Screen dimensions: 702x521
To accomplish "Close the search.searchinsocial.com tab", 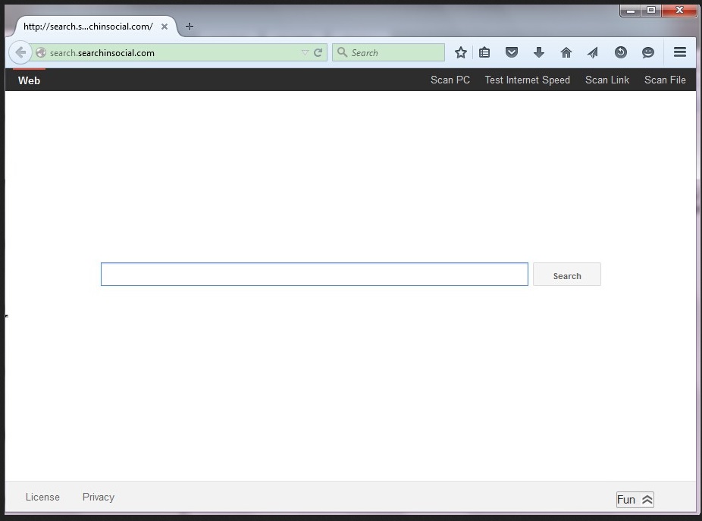I will (165, 27).
